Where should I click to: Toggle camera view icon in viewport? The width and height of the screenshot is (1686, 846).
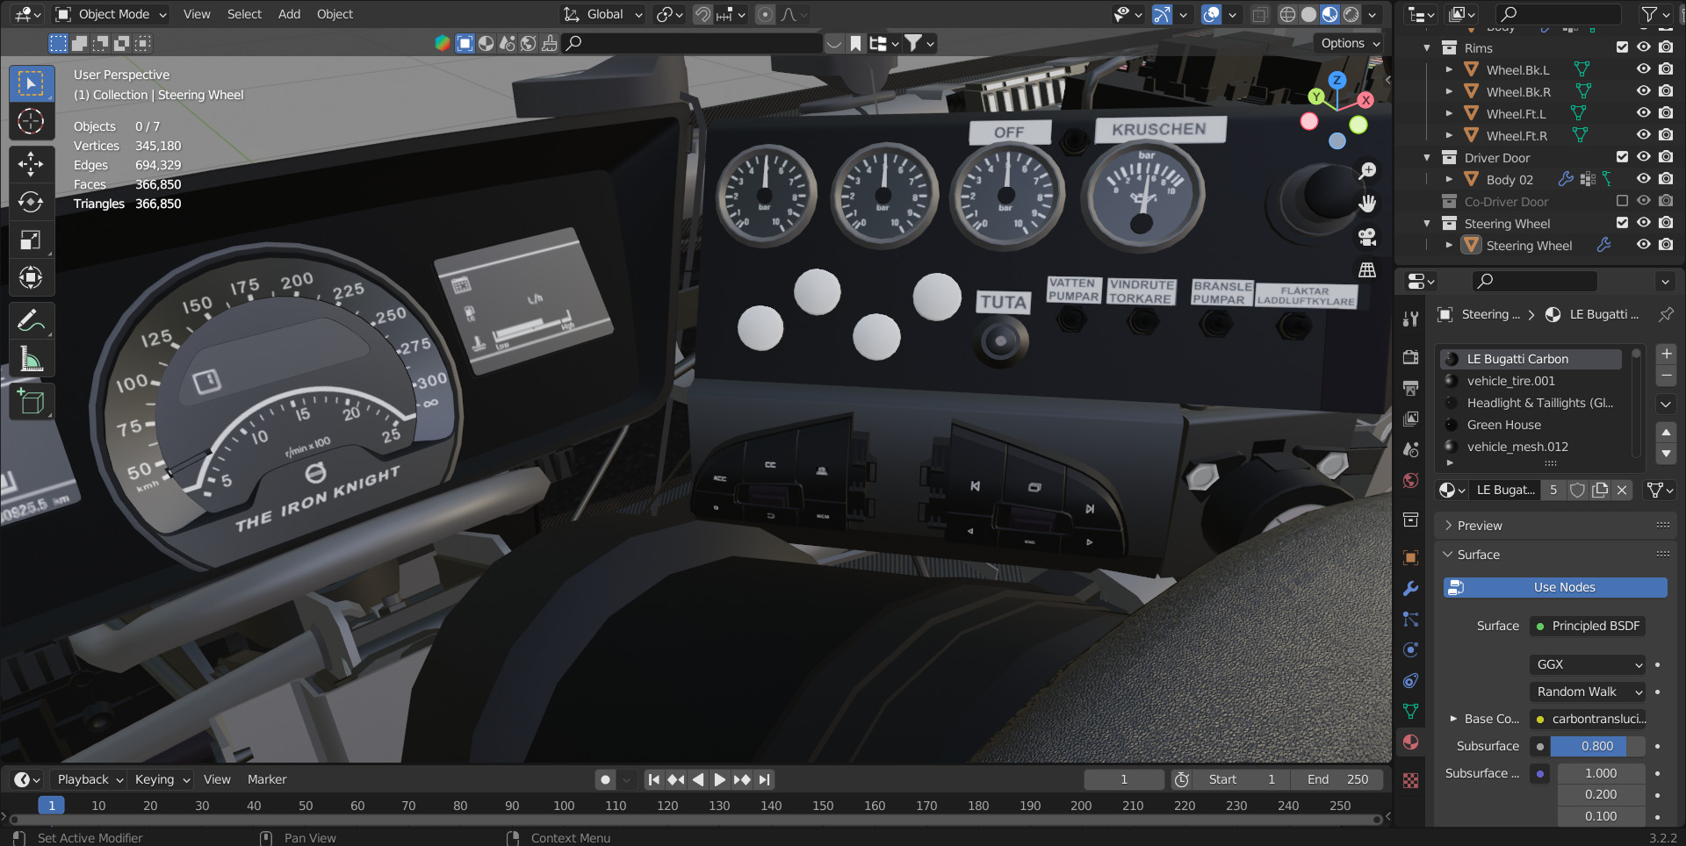point(1367,237)
